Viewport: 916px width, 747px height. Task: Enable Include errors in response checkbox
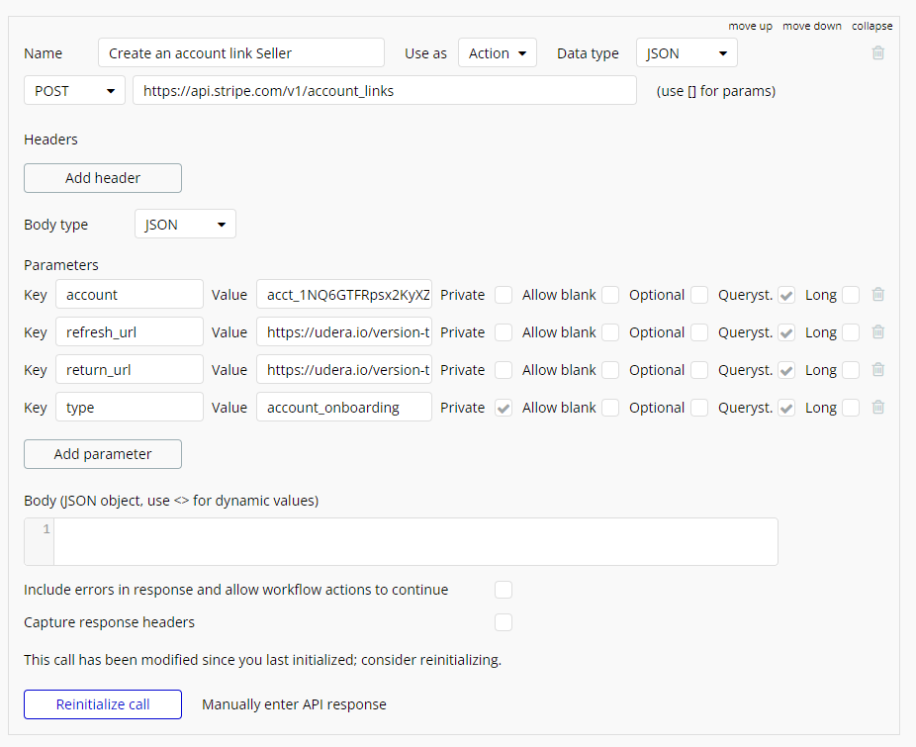504,590
